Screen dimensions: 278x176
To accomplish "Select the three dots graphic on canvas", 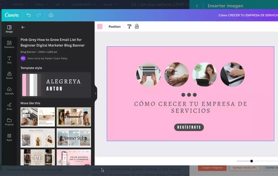I will click(189, 95).
